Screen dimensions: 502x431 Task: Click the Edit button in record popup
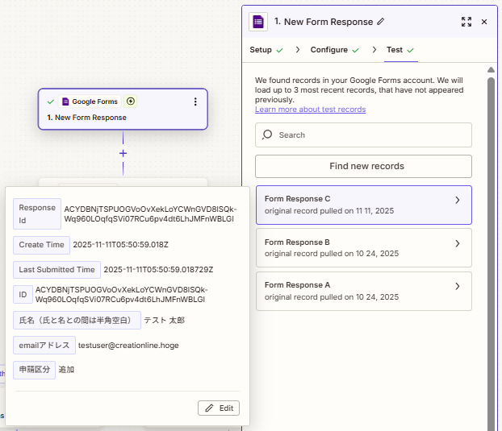tap(219, 408)
